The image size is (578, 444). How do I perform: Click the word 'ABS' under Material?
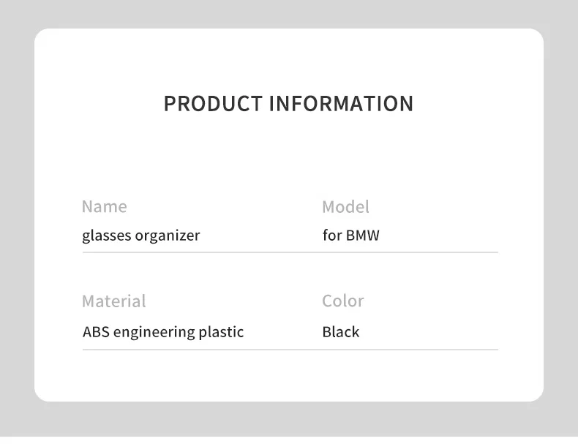[96, 332]
